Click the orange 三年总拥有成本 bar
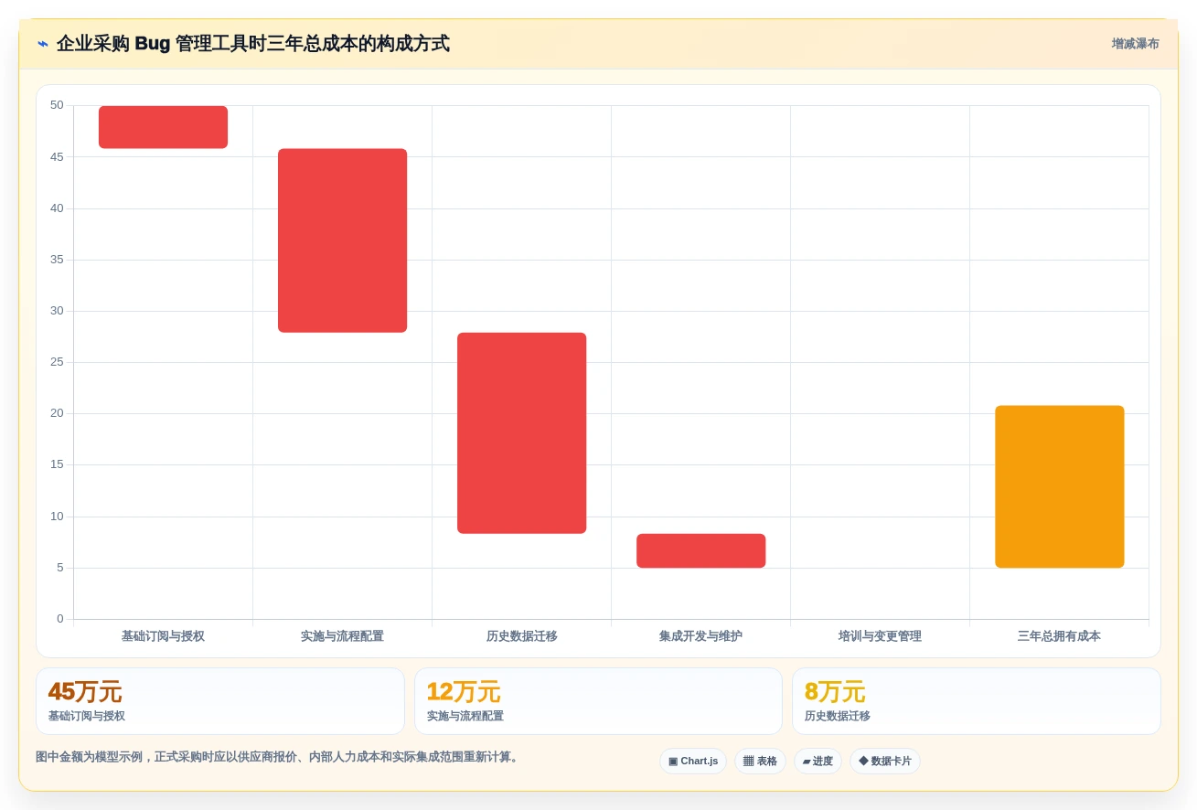1197x810 pixels. [x=1059, y=487]
